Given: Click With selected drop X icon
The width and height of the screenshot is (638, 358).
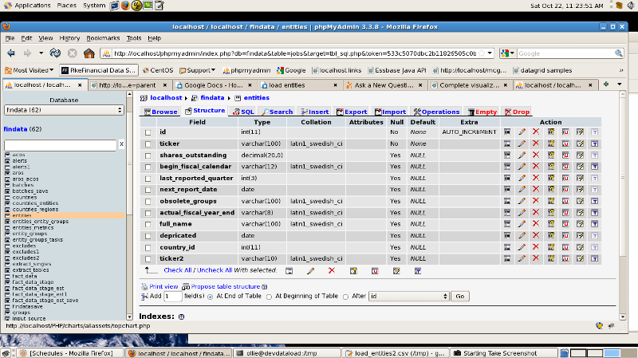Looking at the screenshot, I should 332,270.
